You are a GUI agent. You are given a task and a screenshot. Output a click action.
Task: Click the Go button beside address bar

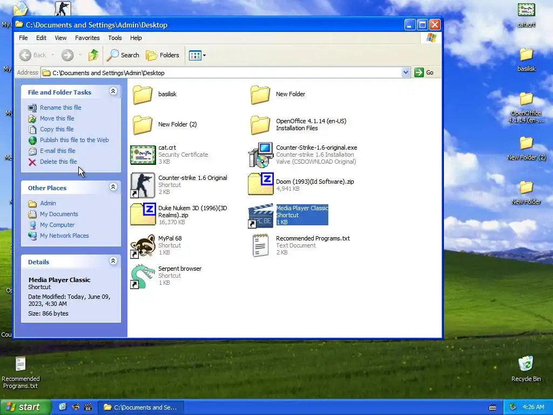pyautogui.click(x=424, y=72)
